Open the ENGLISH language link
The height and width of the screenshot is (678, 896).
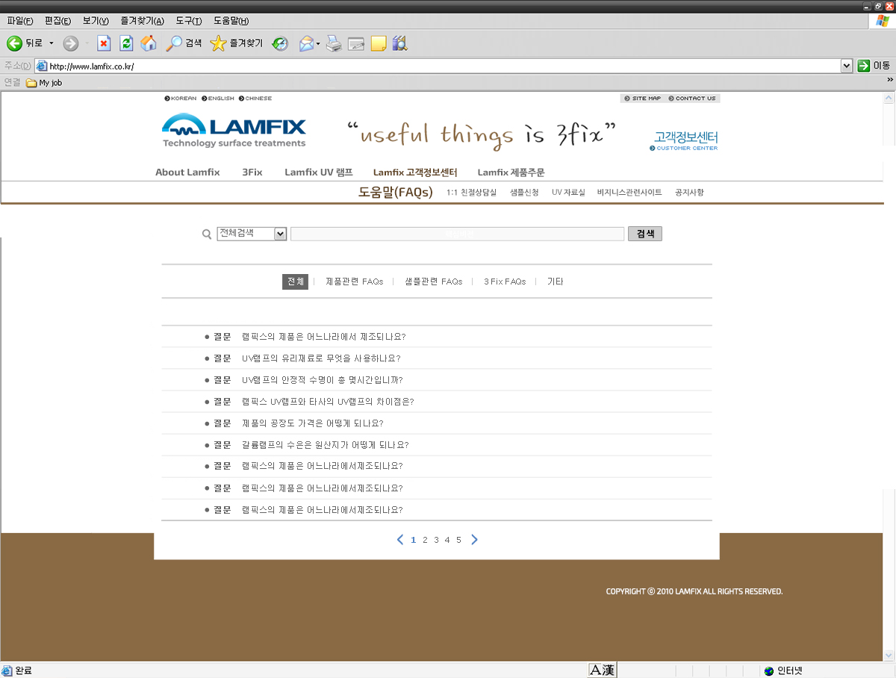(x=220, y=99)
